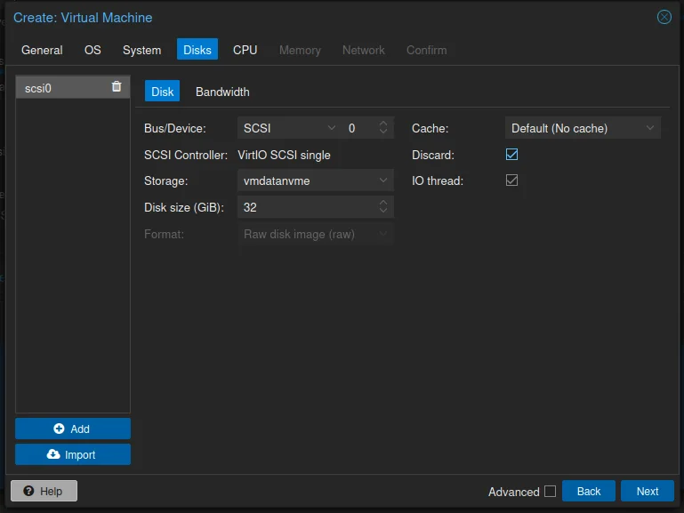Decrease the disk size value
This screenshot has height=513, width=684.
383,211
